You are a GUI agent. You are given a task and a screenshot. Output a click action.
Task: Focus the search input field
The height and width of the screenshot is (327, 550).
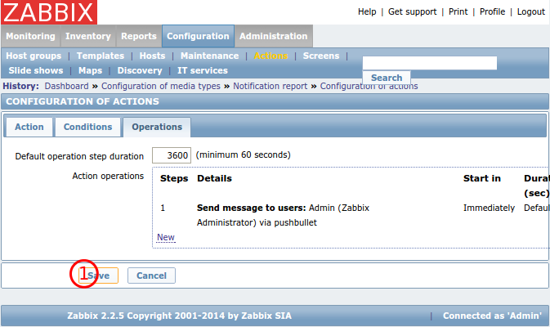(430, 63)
